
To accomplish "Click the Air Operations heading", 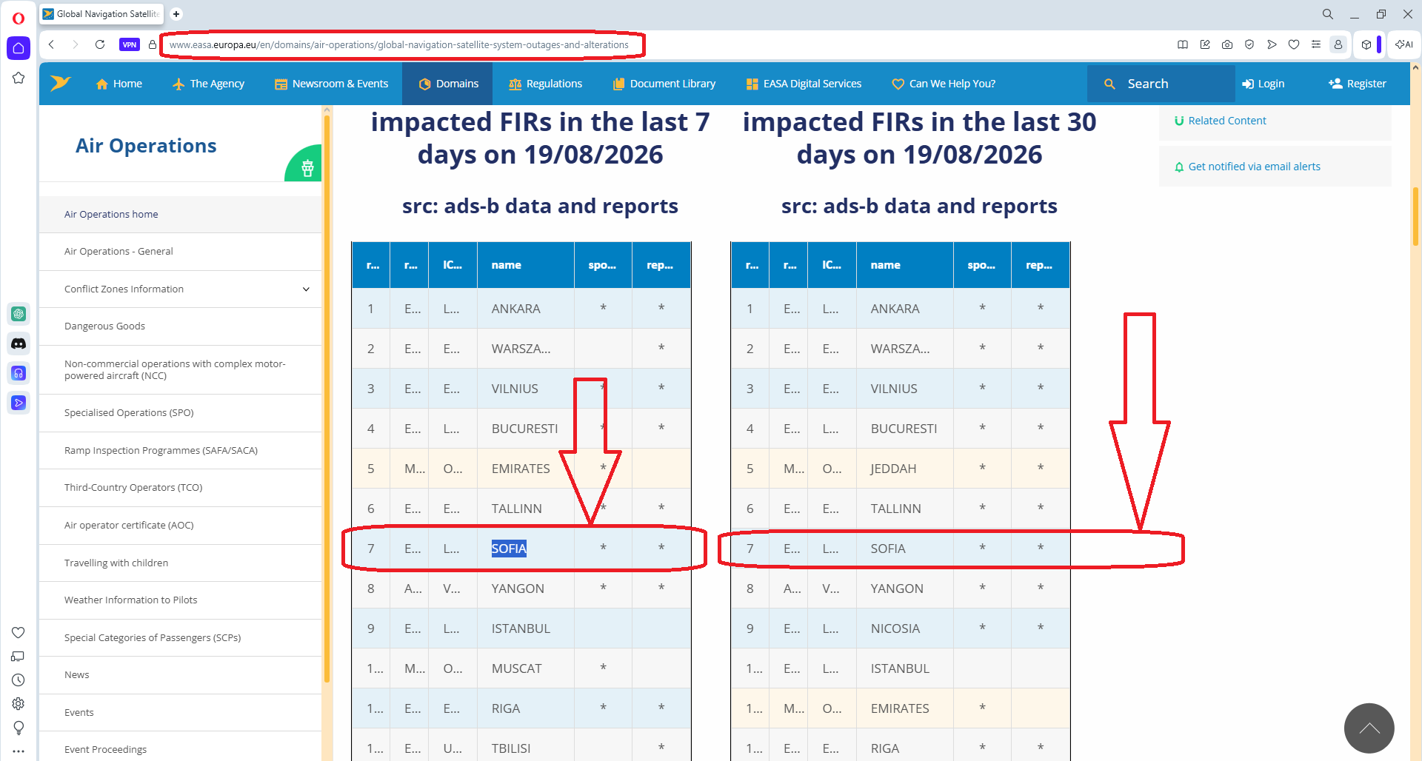I will pyautogui.click(x=146, y=146).
